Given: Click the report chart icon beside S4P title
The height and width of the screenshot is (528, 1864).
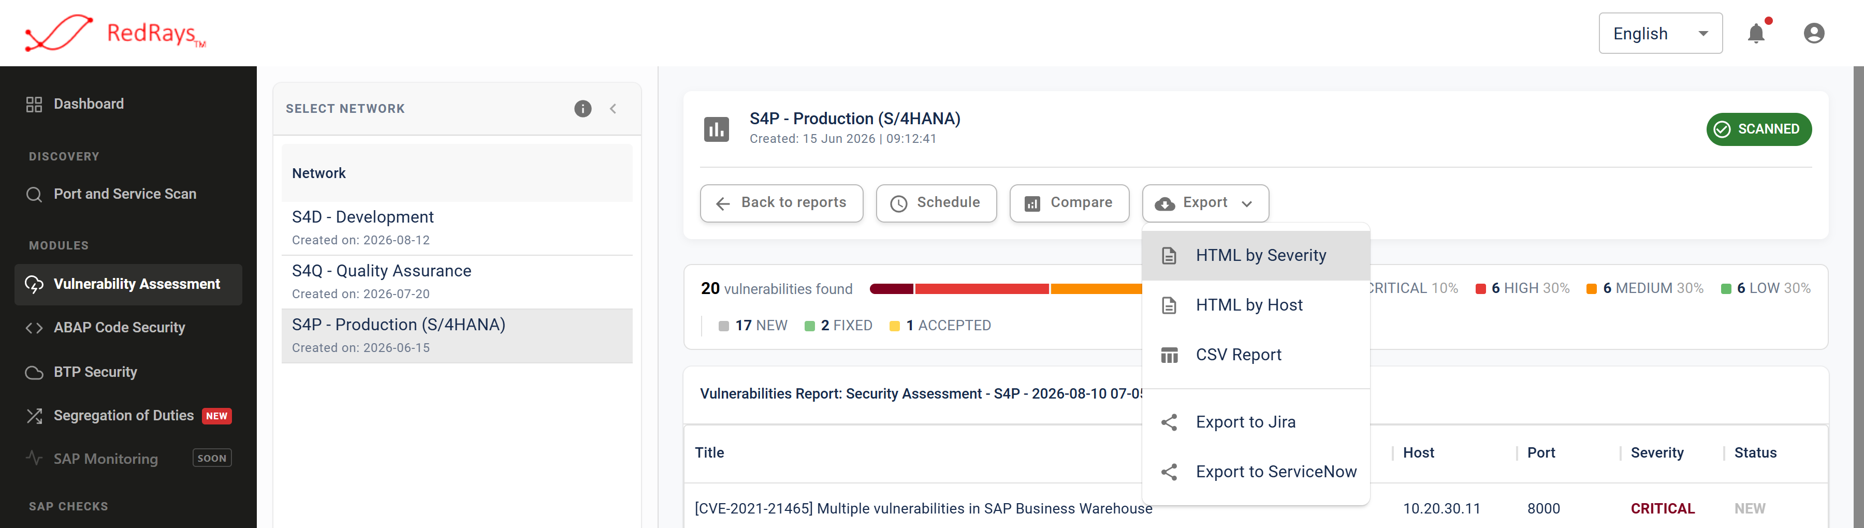Looking at the screenshot, I should coord(717,129).
